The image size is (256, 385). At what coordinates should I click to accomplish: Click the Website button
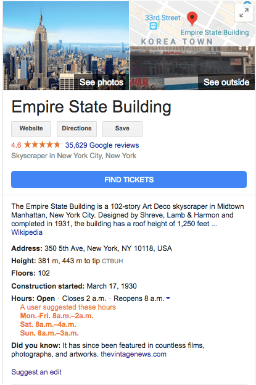click(31, 129)
